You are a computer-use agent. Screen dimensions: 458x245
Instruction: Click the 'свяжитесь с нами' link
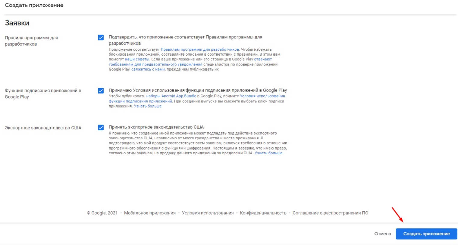point(148,69)
